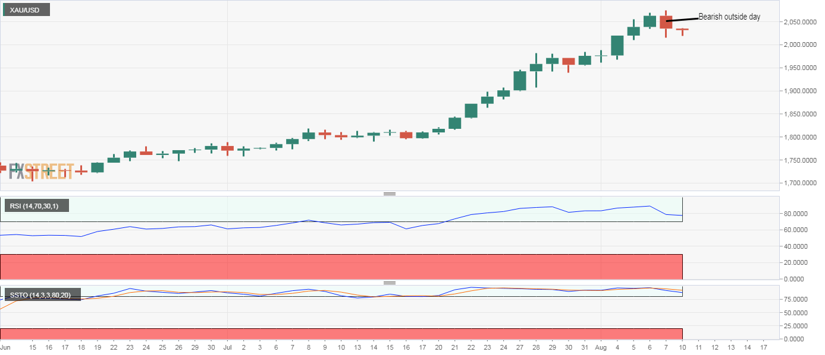Viewport: 825px width, 355px height.
Task: Click the 'Bearish outside day' annotation text
Action: [x=729, y=17]
